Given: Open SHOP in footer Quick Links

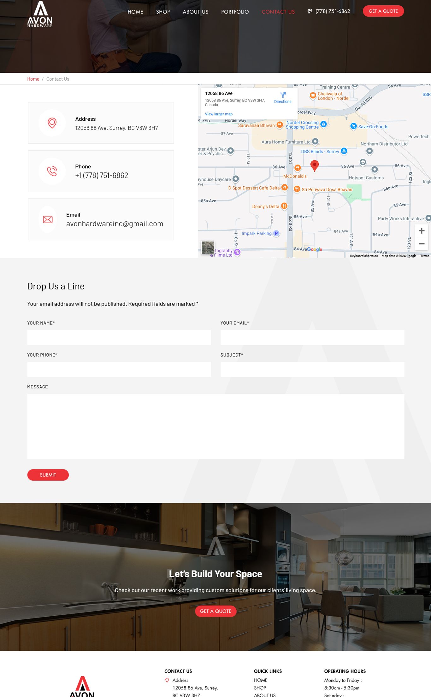Looking at the screenshot, I should coord(260,688).
